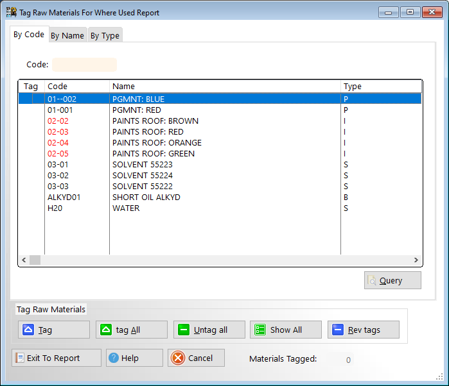Click into the Code input field

(x=85, y=65)
